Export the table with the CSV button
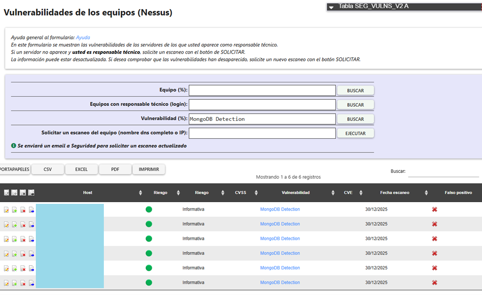 tap(48, 169)
